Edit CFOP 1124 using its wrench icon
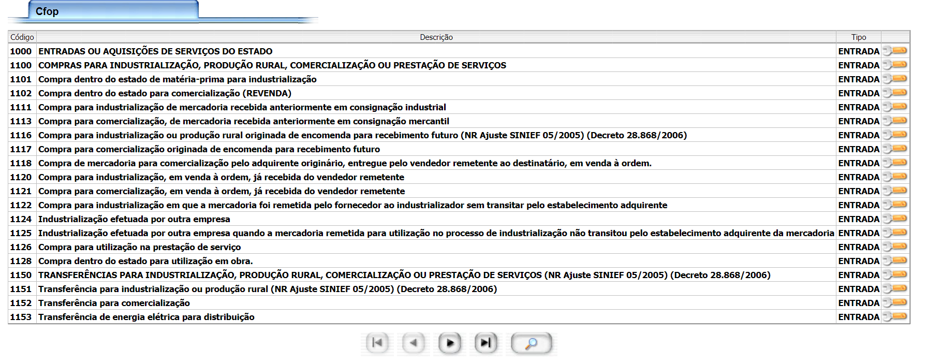This screenshot has height=362, width=927. pyautogui.click(x=895, y=219)
